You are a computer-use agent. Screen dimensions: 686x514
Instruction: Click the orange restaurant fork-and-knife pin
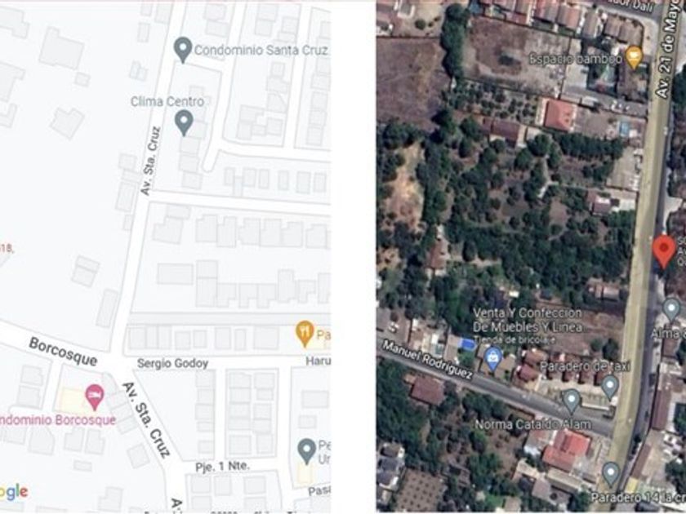tap(305, 334)
